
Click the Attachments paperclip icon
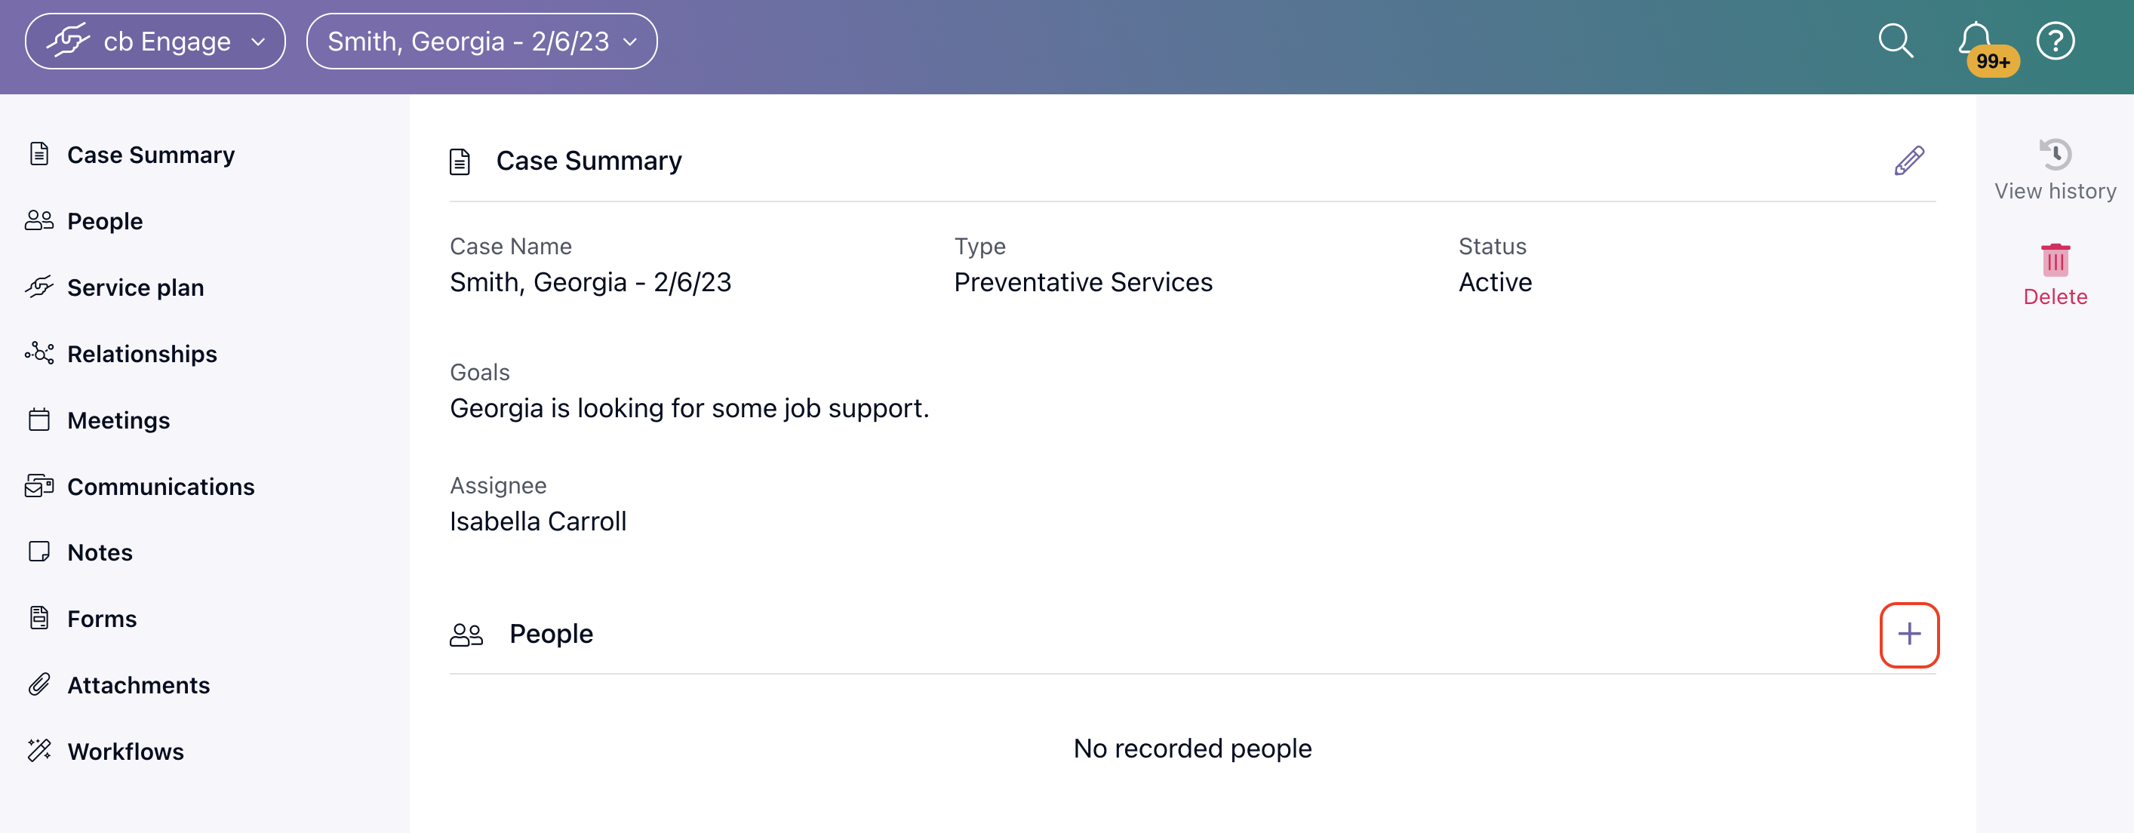point(39,685)
